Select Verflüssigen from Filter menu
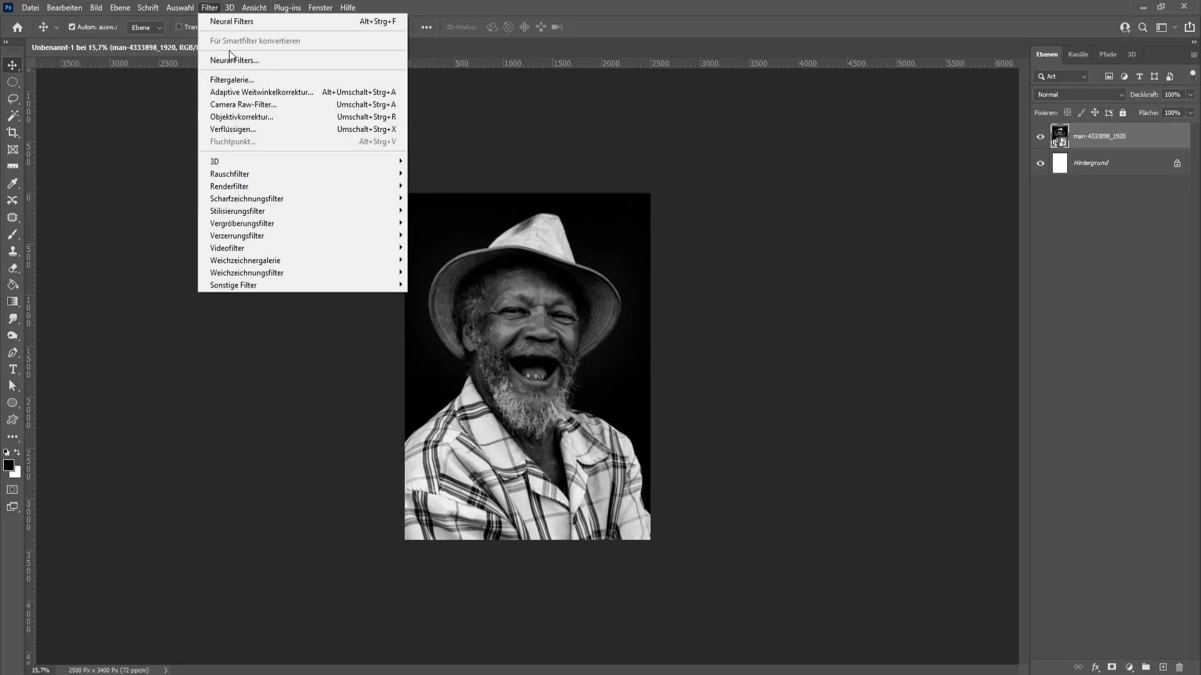1201x675 pixels. click(x=233, y=129)
